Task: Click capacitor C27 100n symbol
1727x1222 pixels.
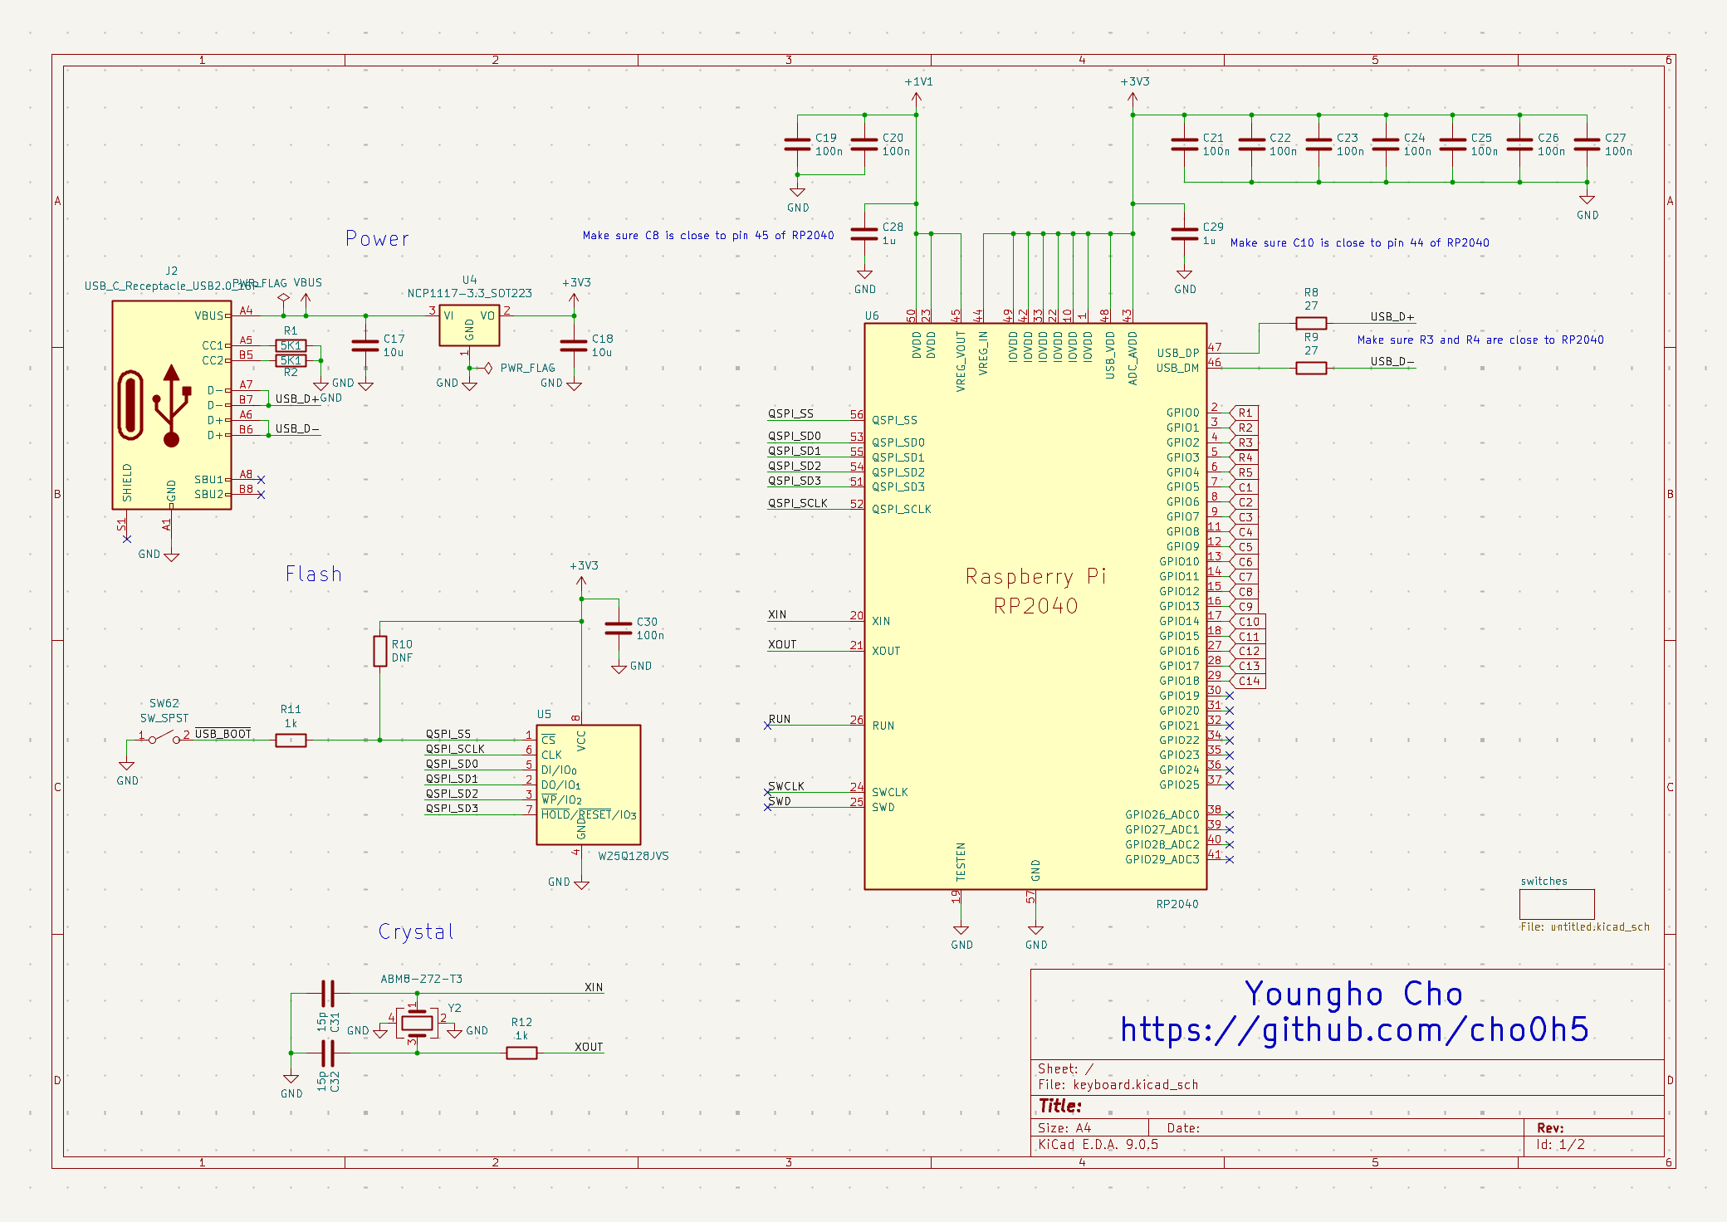Action: (1587, 144)
